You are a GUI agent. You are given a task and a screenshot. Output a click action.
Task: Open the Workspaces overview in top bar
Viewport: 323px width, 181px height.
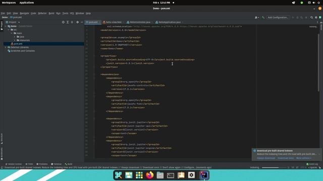[x=9, y=3]
